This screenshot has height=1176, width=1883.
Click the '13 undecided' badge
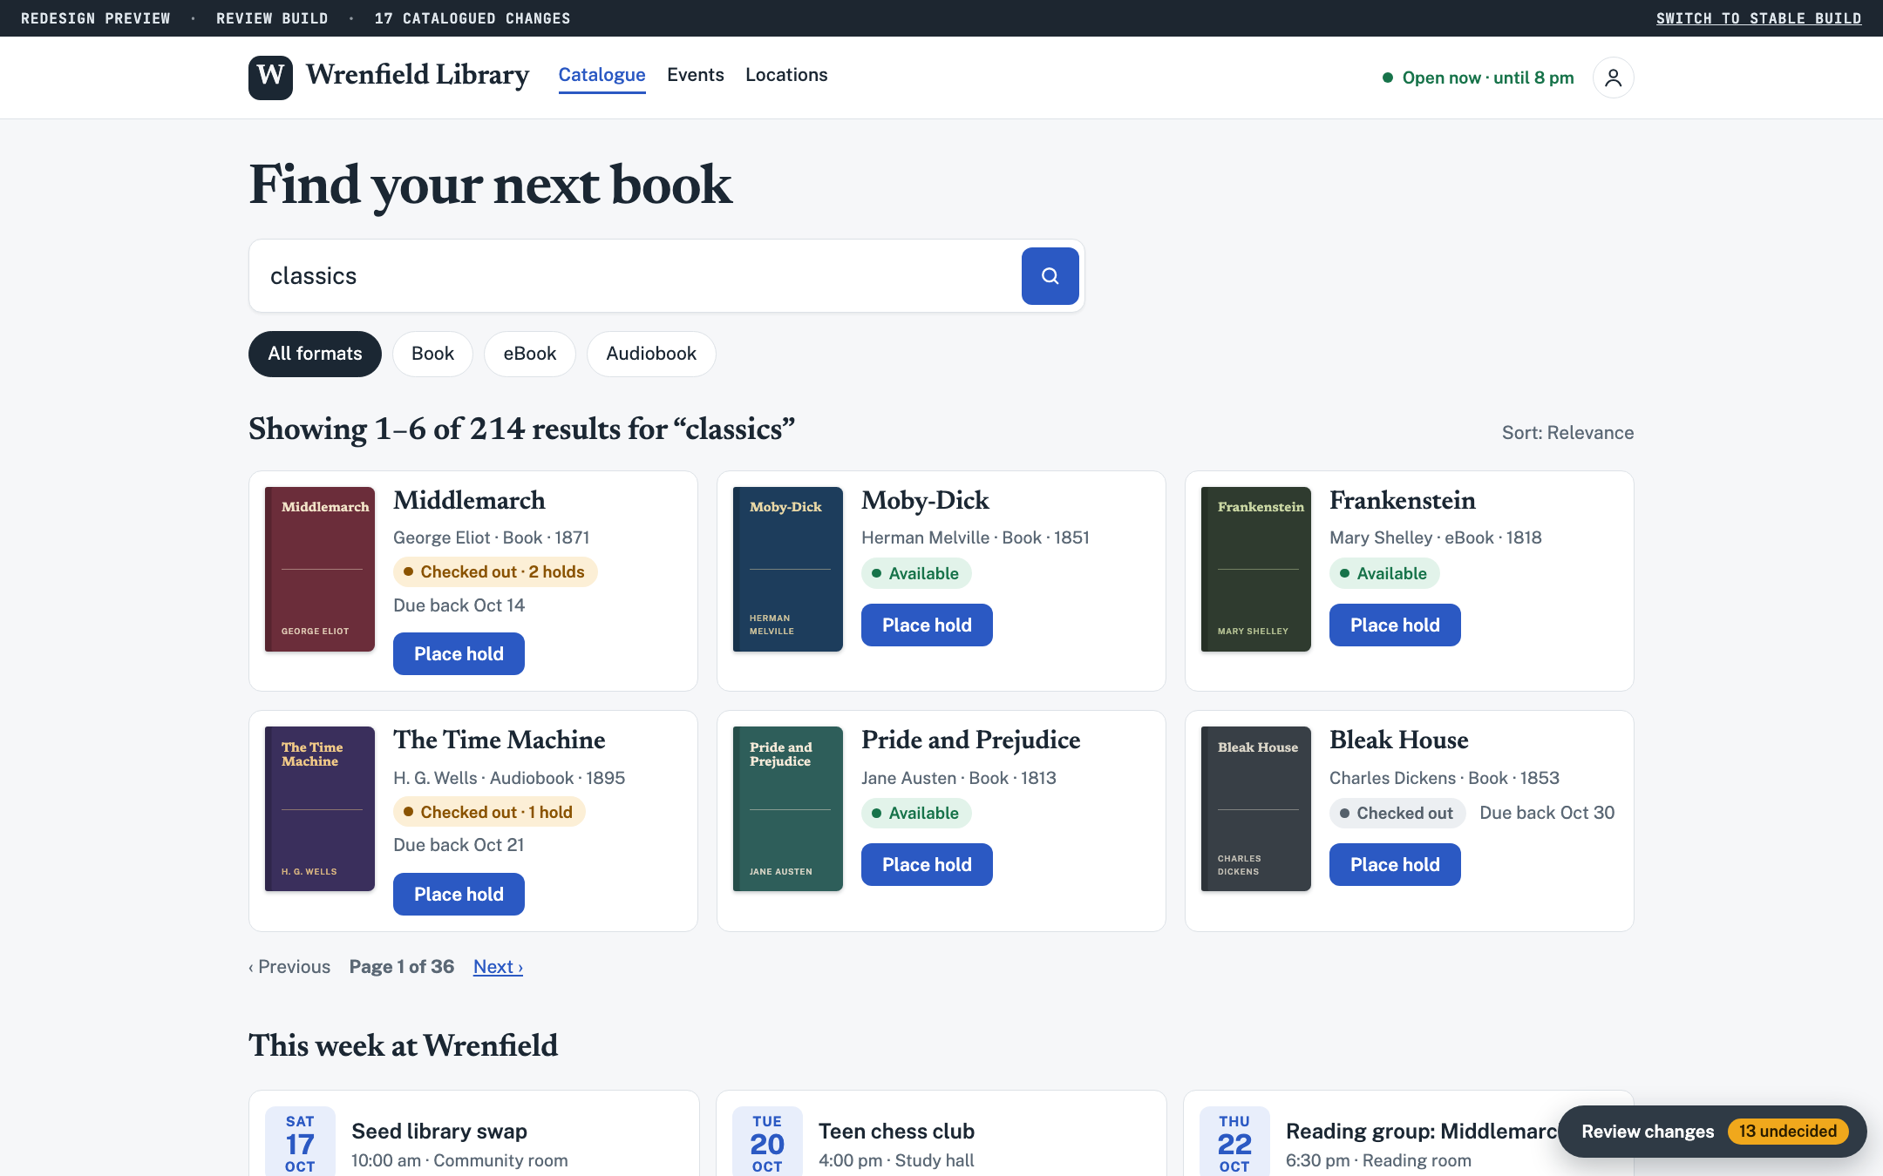pos(1788,1132)
